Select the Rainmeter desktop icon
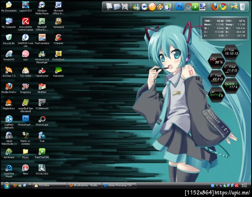Viewport: 252px width, 197px height. coord(58,72)
